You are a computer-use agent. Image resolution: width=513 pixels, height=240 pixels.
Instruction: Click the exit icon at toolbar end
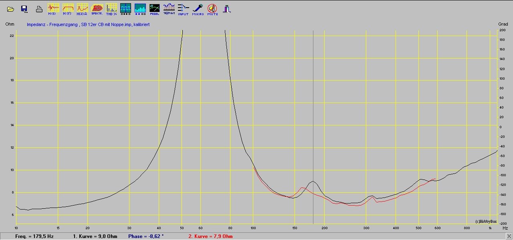point(227,9)
